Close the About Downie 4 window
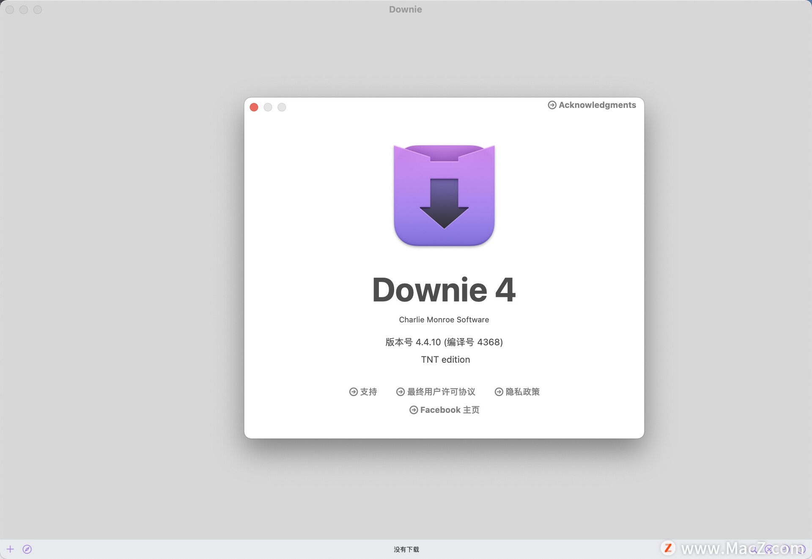The width and height of the screenshot is (812, 559). [254, 107]
